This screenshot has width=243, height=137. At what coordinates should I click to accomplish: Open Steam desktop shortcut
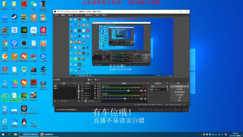14,18
